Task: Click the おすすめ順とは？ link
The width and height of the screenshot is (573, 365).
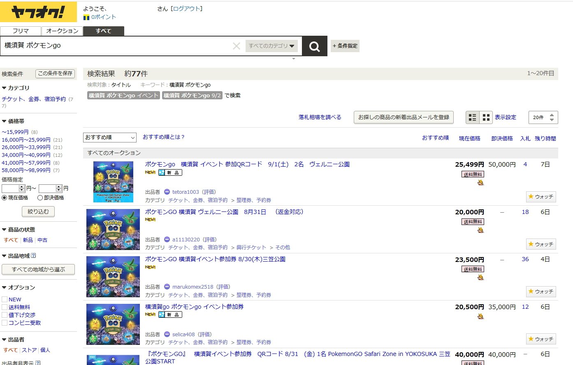Action: point(164,137)
